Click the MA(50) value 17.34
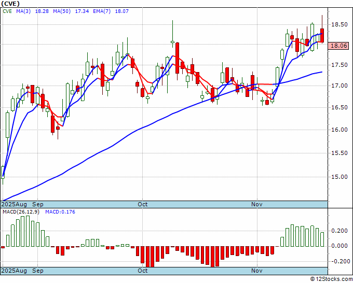353x283 pixels. [82, 11]
